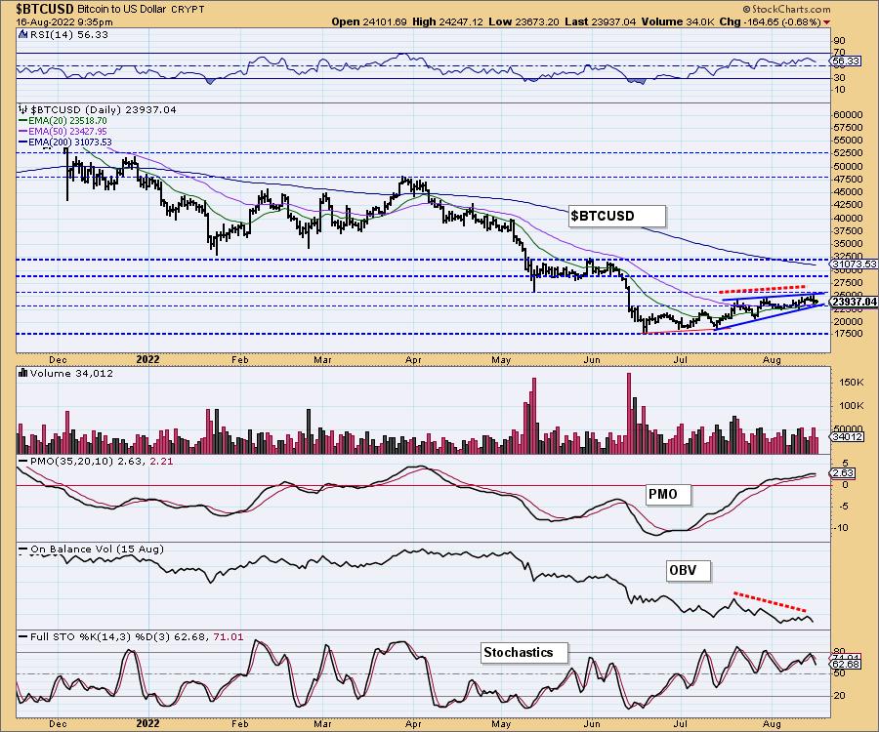Image resolution: width=879 pixels, height=732 pixels.
Task: Click the StockCharts.com copyright link
Action: [786, 9]
